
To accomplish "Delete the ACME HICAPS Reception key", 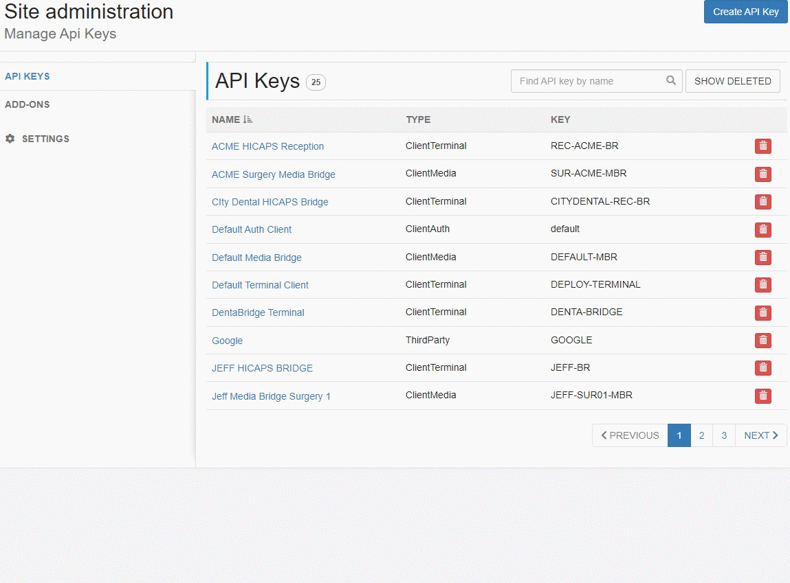I will click(762, 146).
